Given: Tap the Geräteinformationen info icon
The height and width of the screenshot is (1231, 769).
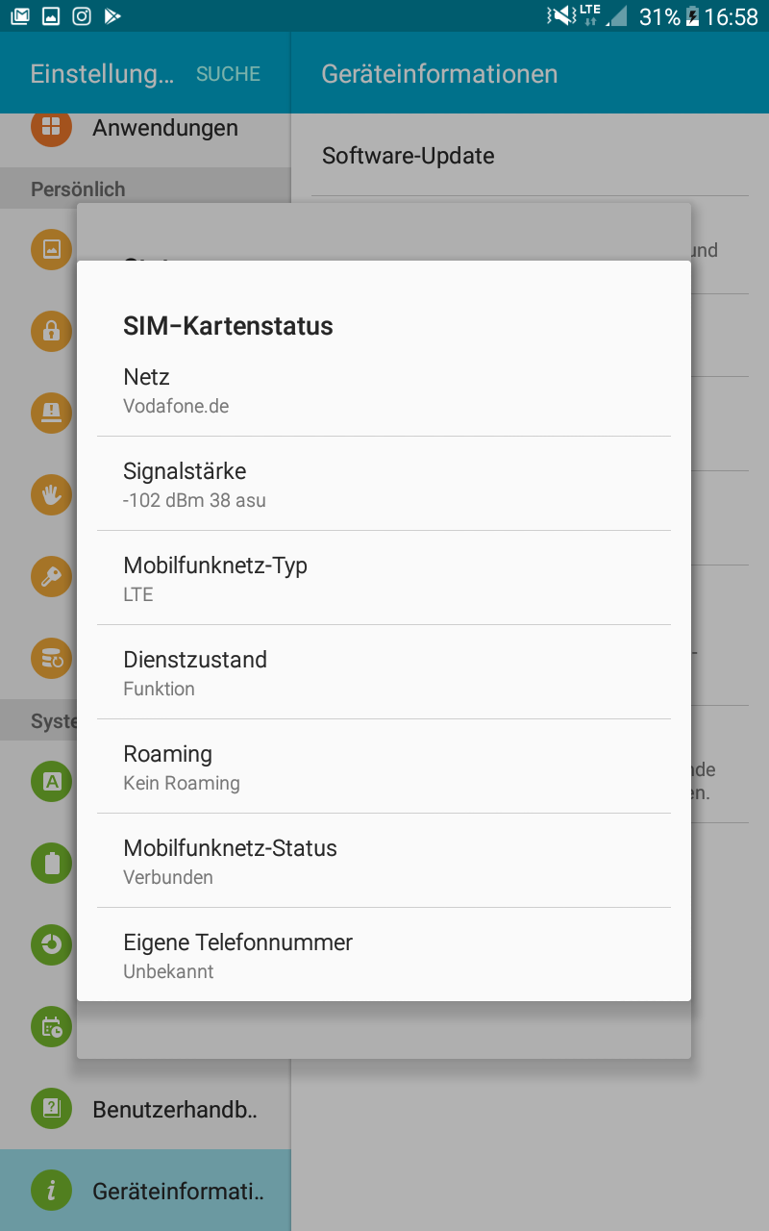Looking at the screenshot, I should click(51, 1191).
